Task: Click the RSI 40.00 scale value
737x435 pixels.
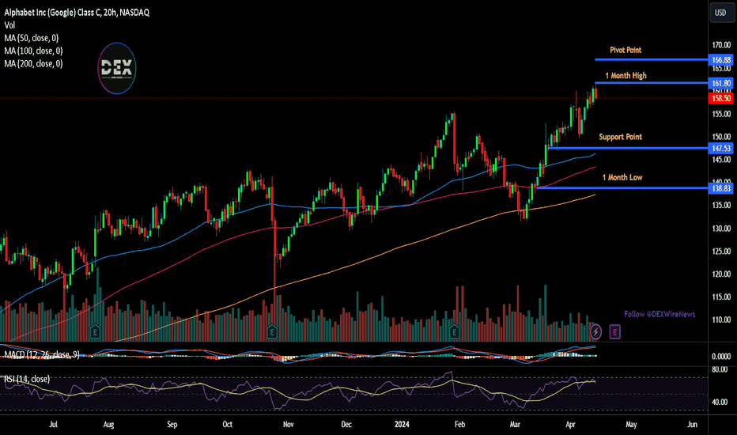Action: click(x=721, y=402)
